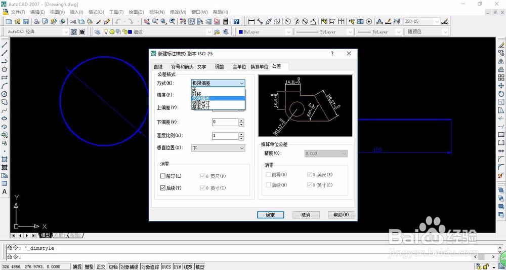Image resolution: width=506 pixels, height=270 pixels.
Task: Select the Arc Length dimension tool
Action: pos(269,22)
